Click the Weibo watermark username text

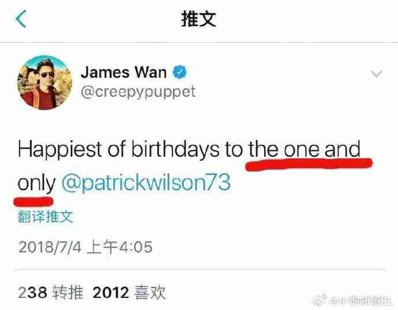click(x=361, y=301)
